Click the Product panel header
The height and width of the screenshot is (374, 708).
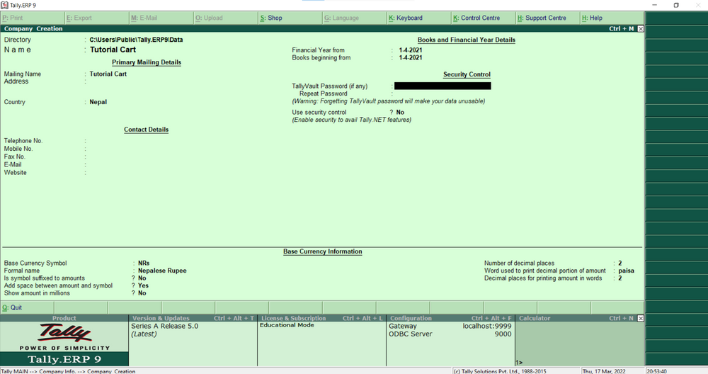(x=64, y=318)
